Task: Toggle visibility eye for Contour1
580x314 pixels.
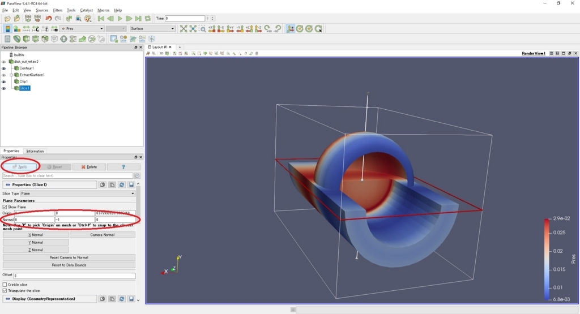Action: (x=4, y=68)
